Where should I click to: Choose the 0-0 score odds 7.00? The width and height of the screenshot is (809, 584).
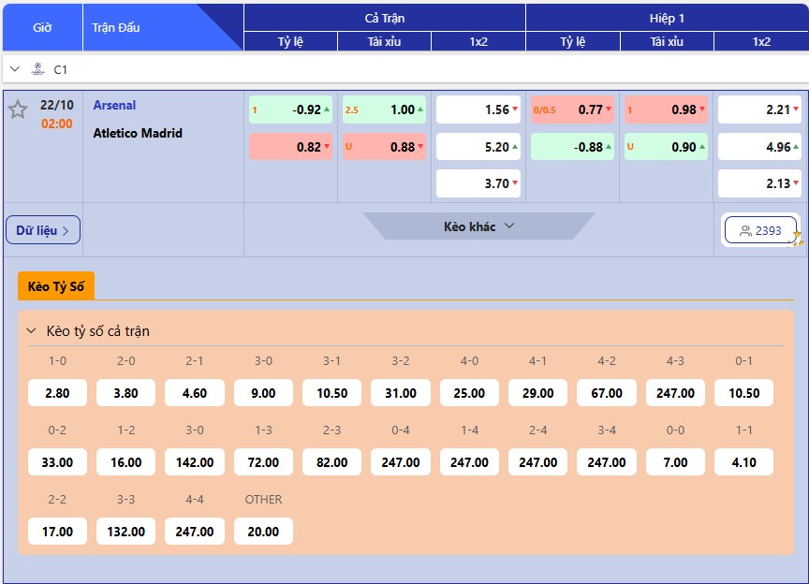tap(675, 462)
